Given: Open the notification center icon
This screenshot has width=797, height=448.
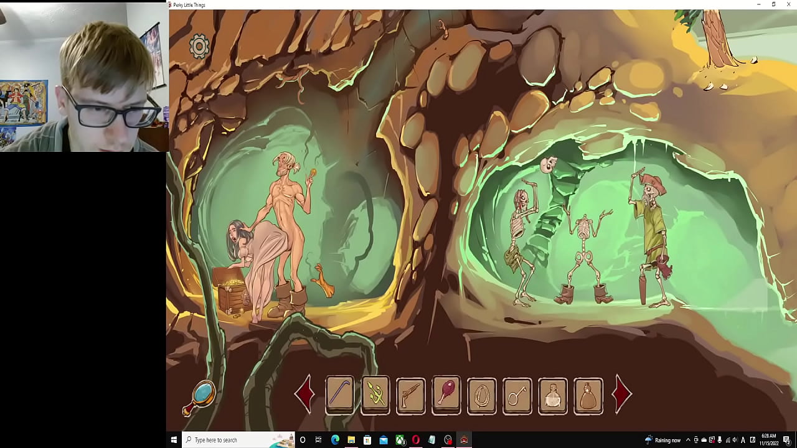Looking at the screenshot, I should pos(787,440).
